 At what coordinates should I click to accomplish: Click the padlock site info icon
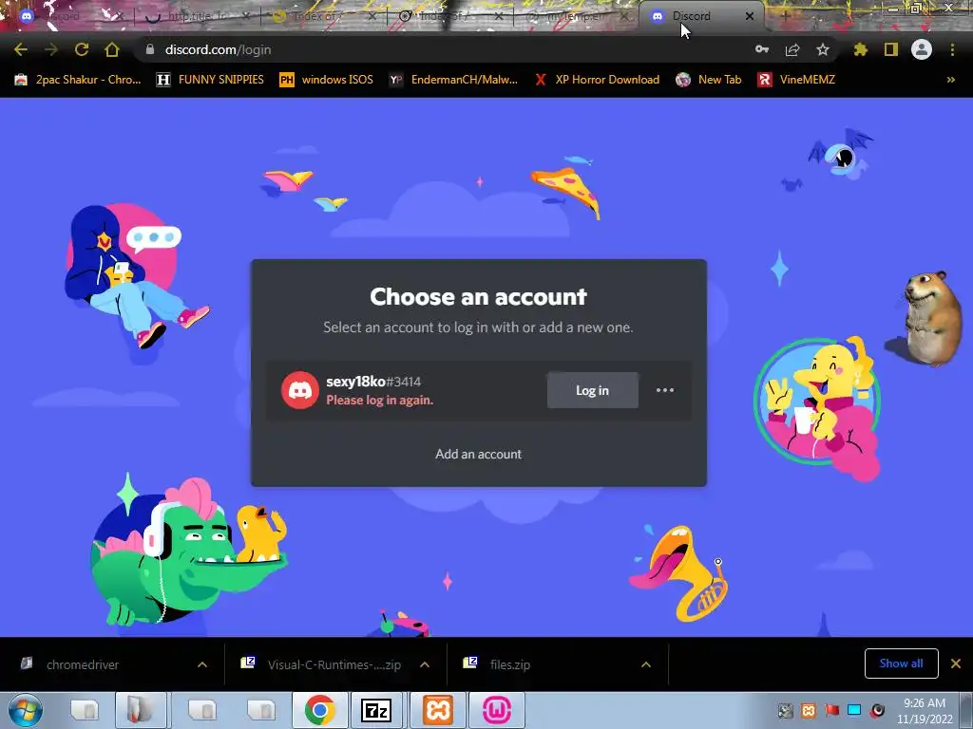click(x=149, y=49)
